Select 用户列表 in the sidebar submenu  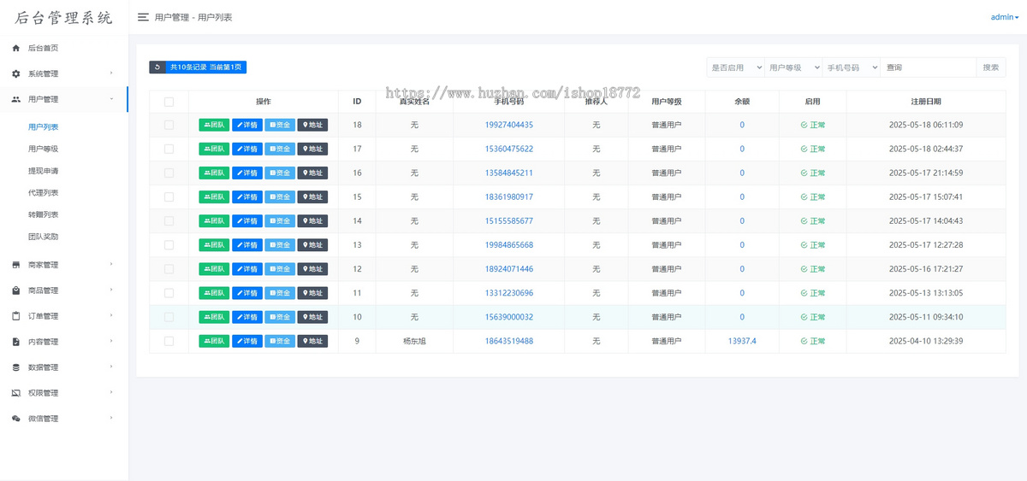[x=43, y=126]
